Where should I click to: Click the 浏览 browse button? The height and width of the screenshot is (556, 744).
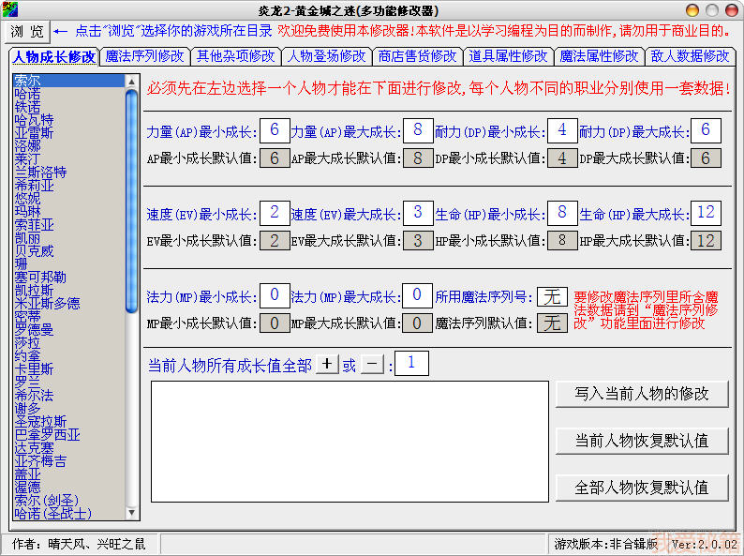[27, 31]
